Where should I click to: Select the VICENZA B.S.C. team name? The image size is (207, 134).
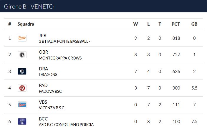click(52, 108)
